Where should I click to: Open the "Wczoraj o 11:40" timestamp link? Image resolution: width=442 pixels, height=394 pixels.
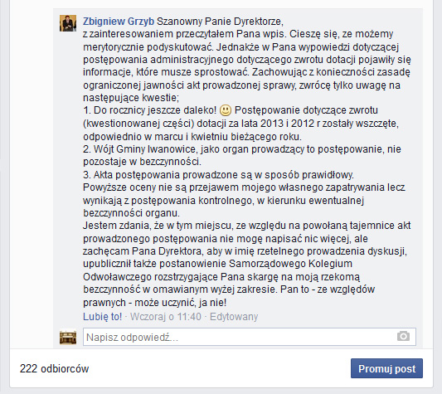[166, 316]
